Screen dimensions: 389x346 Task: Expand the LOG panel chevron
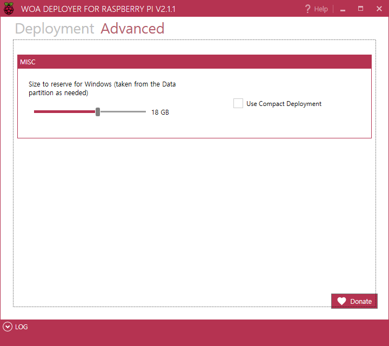(x=8, y=327)
